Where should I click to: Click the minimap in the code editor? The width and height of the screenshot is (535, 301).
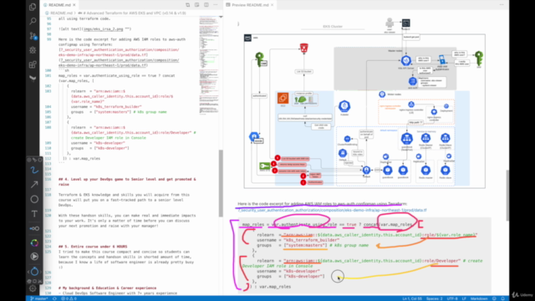click(x=208, y=65)
